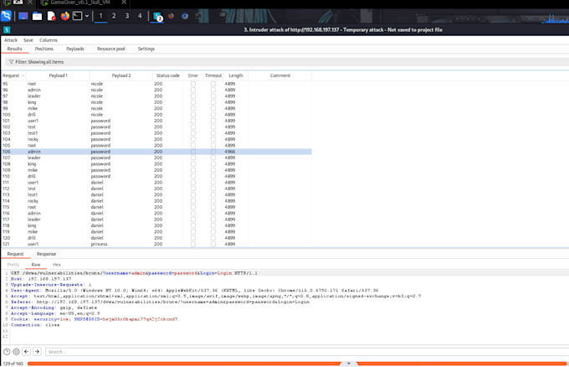Select request 116 admin/daniel row
Viewport: 569px width, 367px height.
(156, 214)
